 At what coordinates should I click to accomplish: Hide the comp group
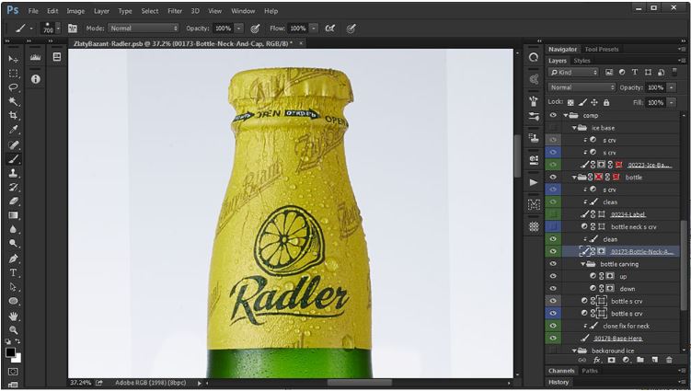click(x=553, y=115)
